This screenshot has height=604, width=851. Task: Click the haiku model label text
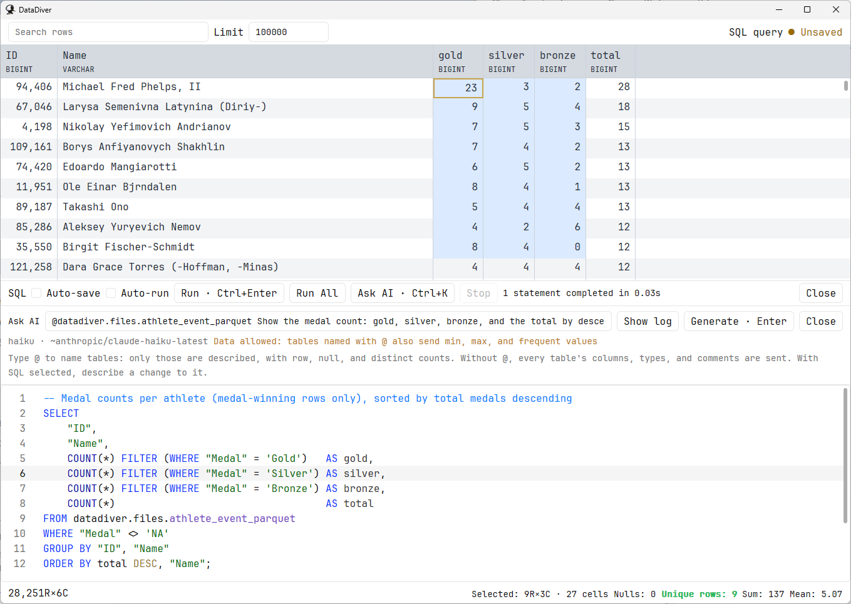[x=21, y=341]
